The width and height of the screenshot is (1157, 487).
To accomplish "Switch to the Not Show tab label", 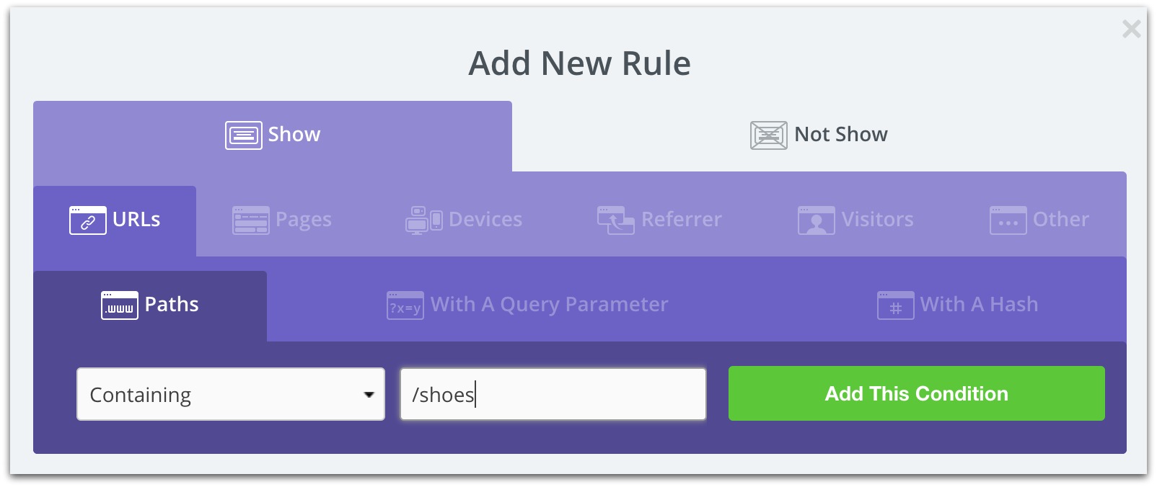I will coord(840,135).
